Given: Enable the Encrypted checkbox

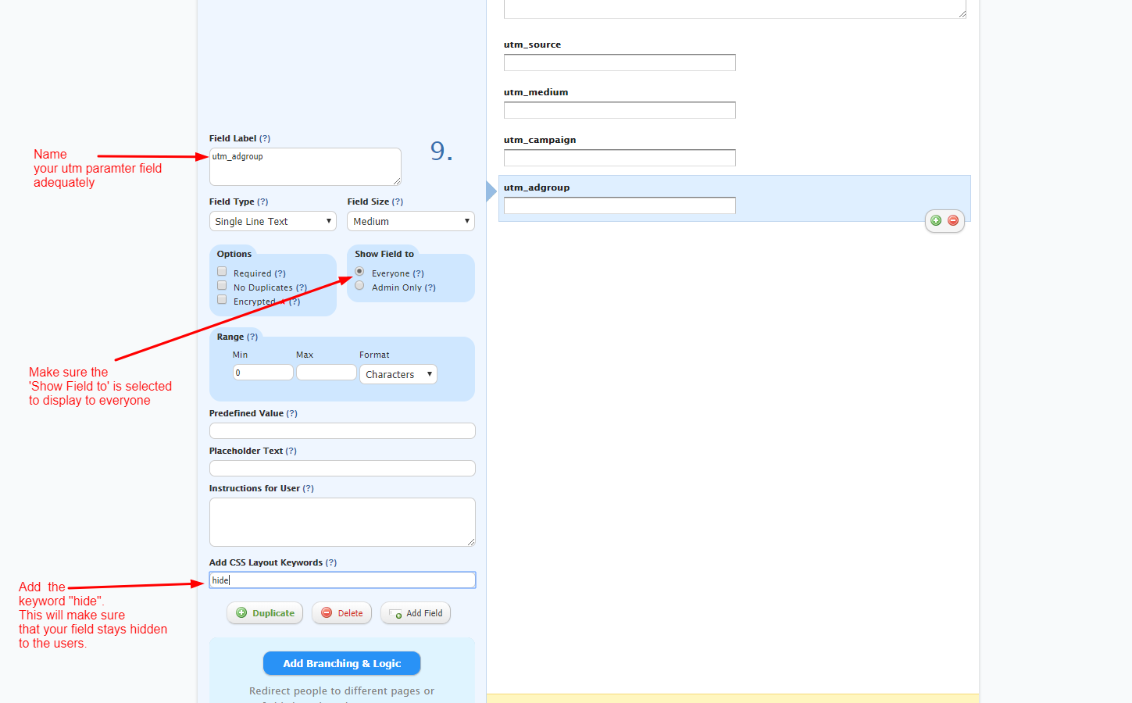Looking at the screenshot, I should pyautogui.click(x=222, y=299).
